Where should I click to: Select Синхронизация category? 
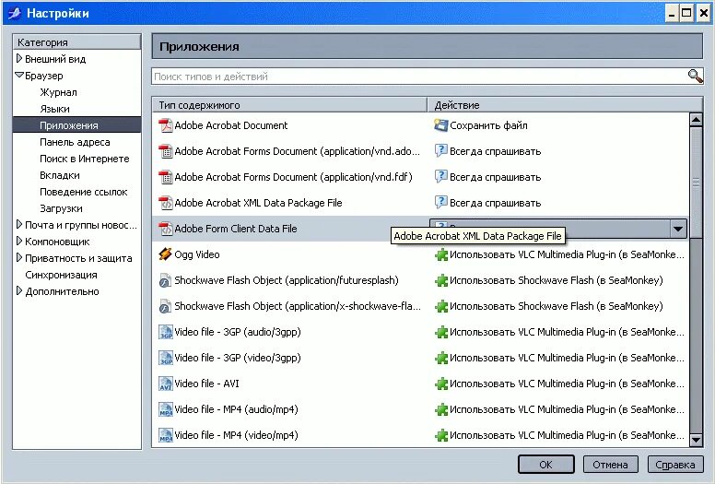coord(61,275)
